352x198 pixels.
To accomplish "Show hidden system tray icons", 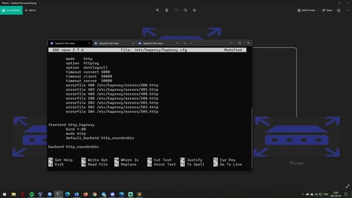I will click(303, 194).
